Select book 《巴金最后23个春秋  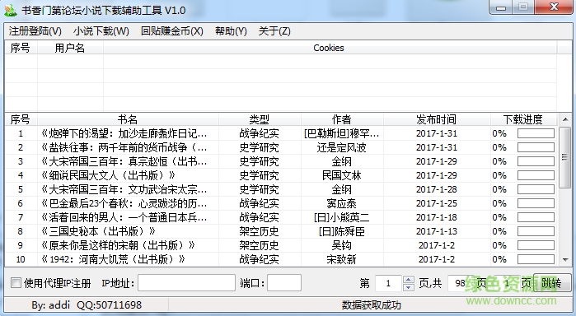(124, 203)
